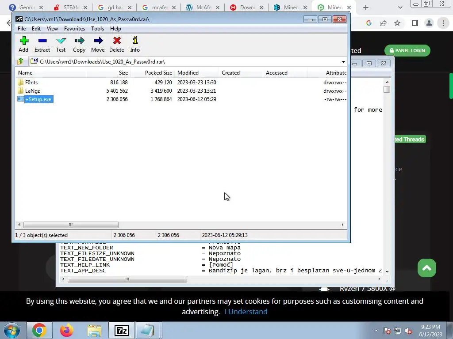Close the gd hack Google tab
Screen dimensions: 453x339
click(130, 8)
